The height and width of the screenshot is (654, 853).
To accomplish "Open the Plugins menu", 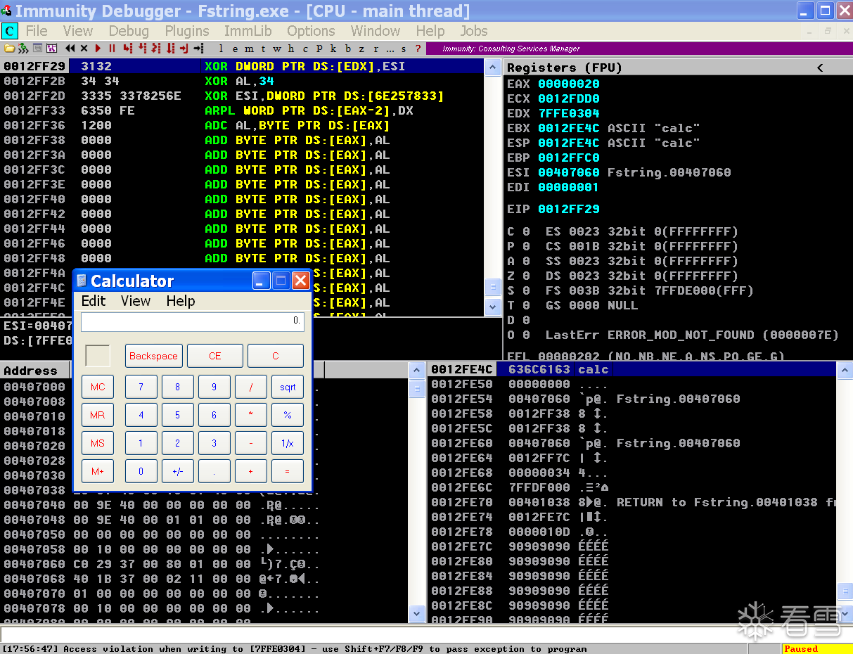I will tap(187, 31).
